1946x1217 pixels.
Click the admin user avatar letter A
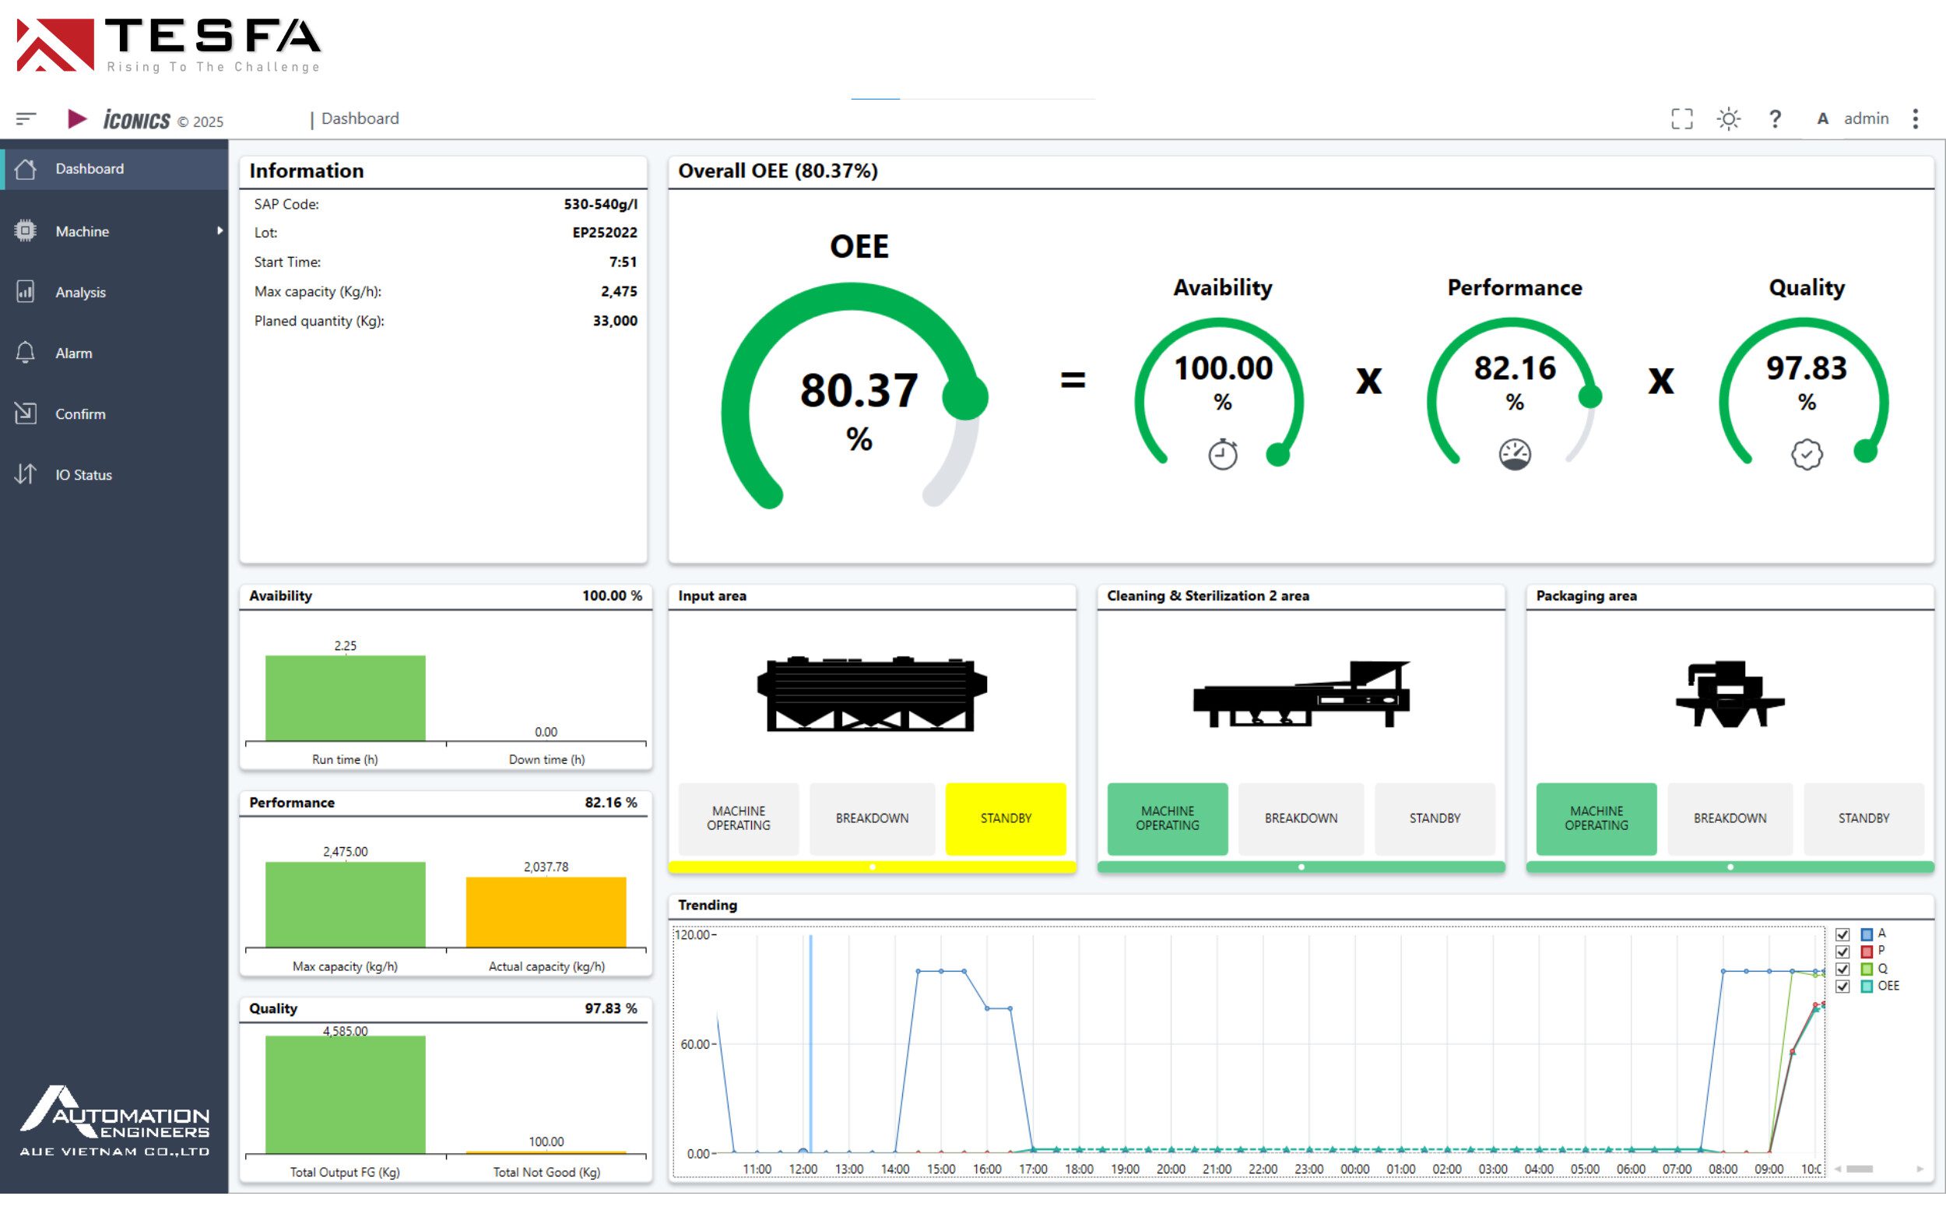point(1822,118)
